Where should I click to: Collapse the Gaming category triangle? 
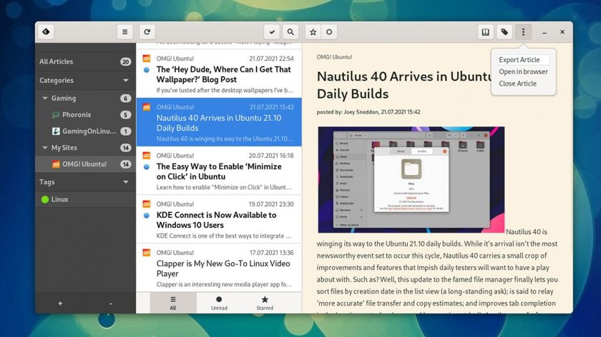point(45,99)
